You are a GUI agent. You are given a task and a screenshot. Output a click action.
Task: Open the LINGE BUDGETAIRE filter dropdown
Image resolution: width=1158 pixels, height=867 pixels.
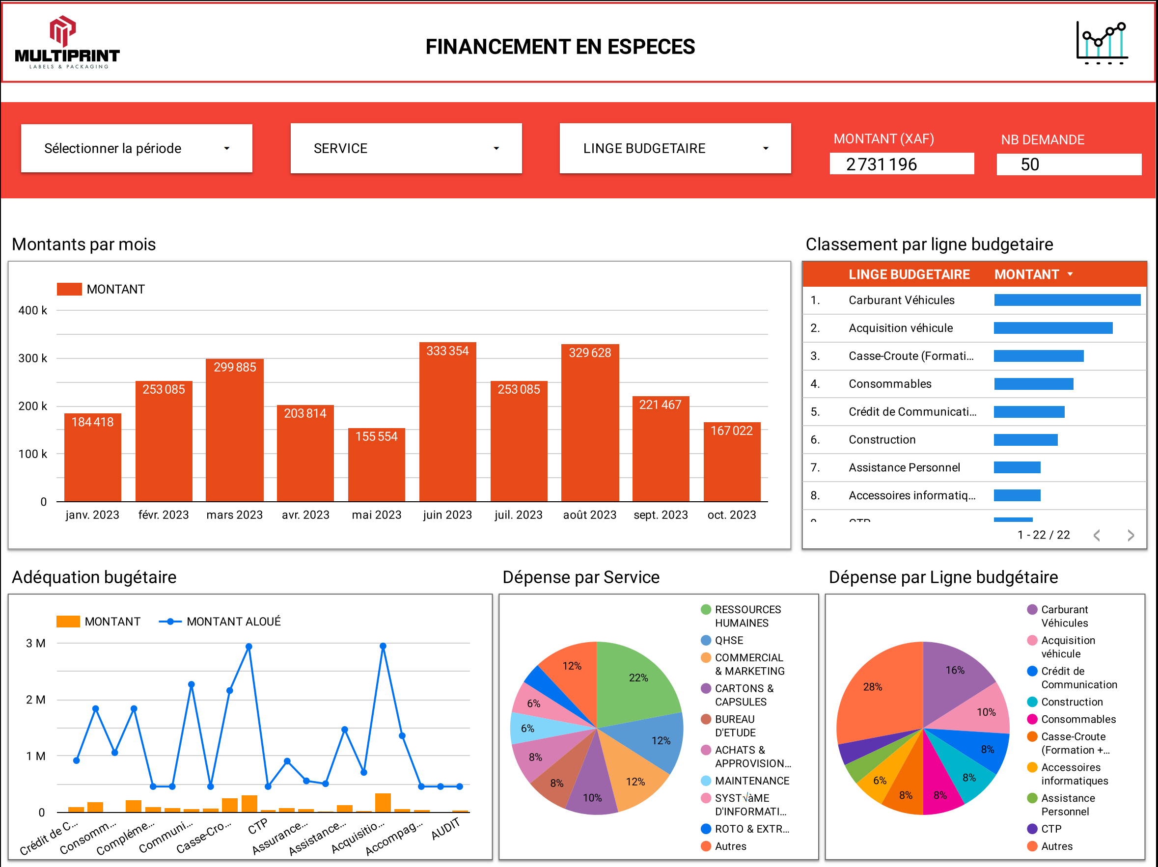pyautogui.click(x=675, y=149)
